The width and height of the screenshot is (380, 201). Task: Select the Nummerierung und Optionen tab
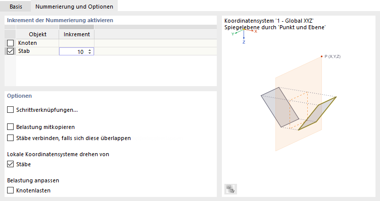(x=74, y=7)
